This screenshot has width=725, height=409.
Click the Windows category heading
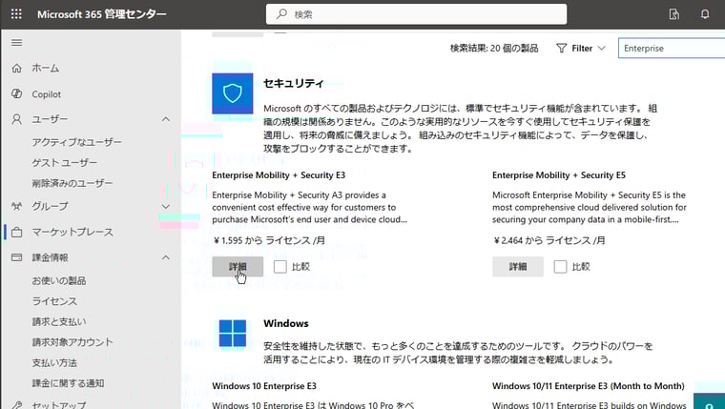tap(286, 323)
